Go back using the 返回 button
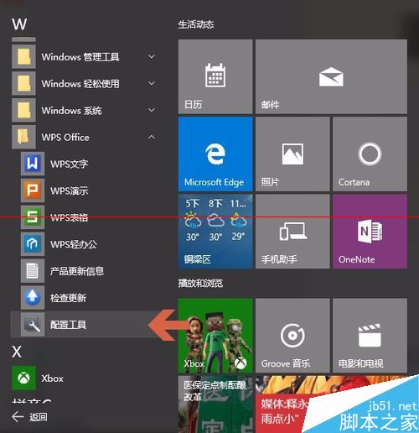Image resolution: width=419 pixels, height=433 pixels. pyautogui.click(x=29, y=417)
